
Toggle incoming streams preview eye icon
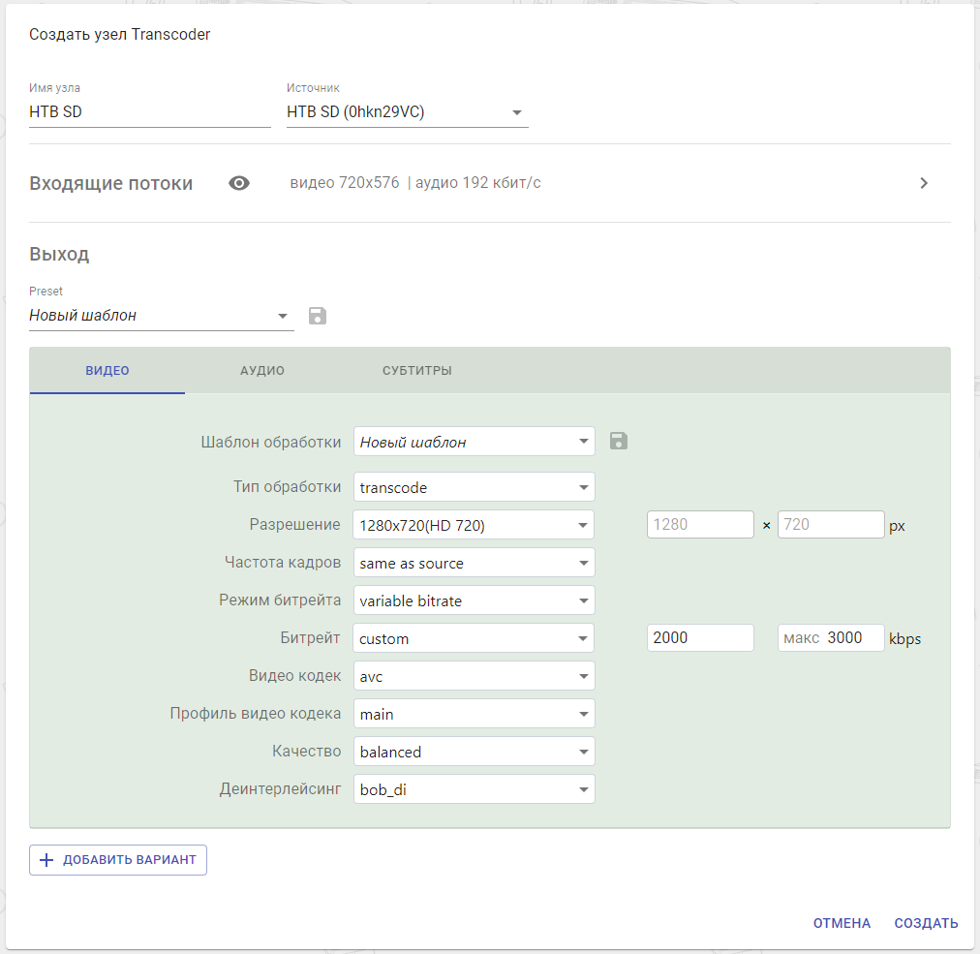click(x=239, y=183)
